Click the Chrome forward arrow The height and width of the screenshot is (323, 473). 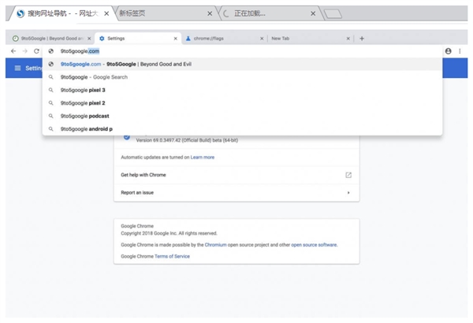coord(24,51)
